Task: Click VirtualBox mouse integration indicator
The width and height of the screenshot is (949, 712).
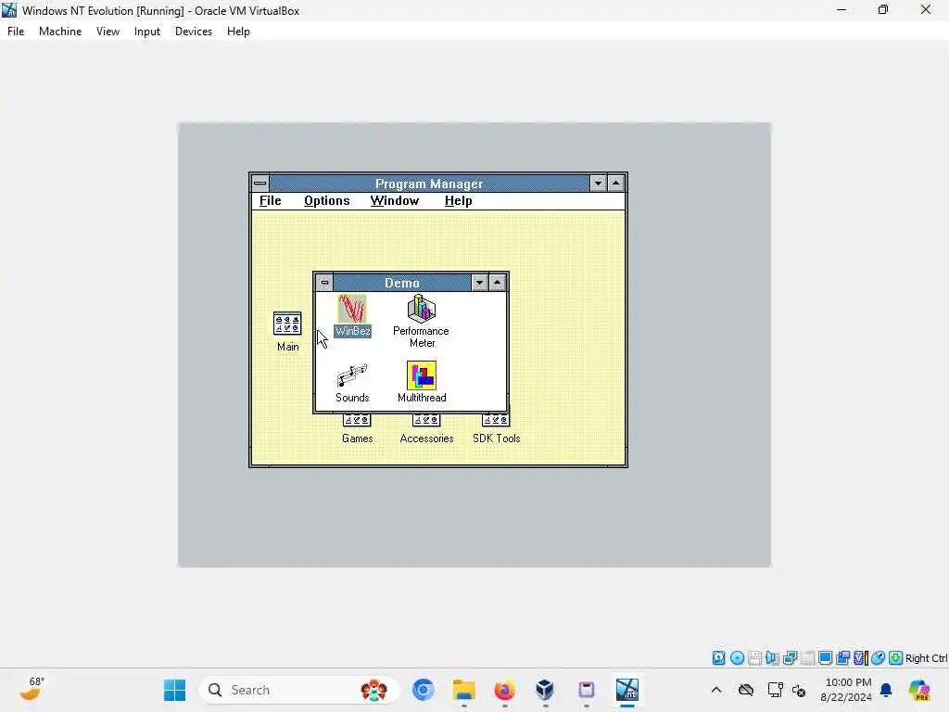Action: (x=879, y=658)
